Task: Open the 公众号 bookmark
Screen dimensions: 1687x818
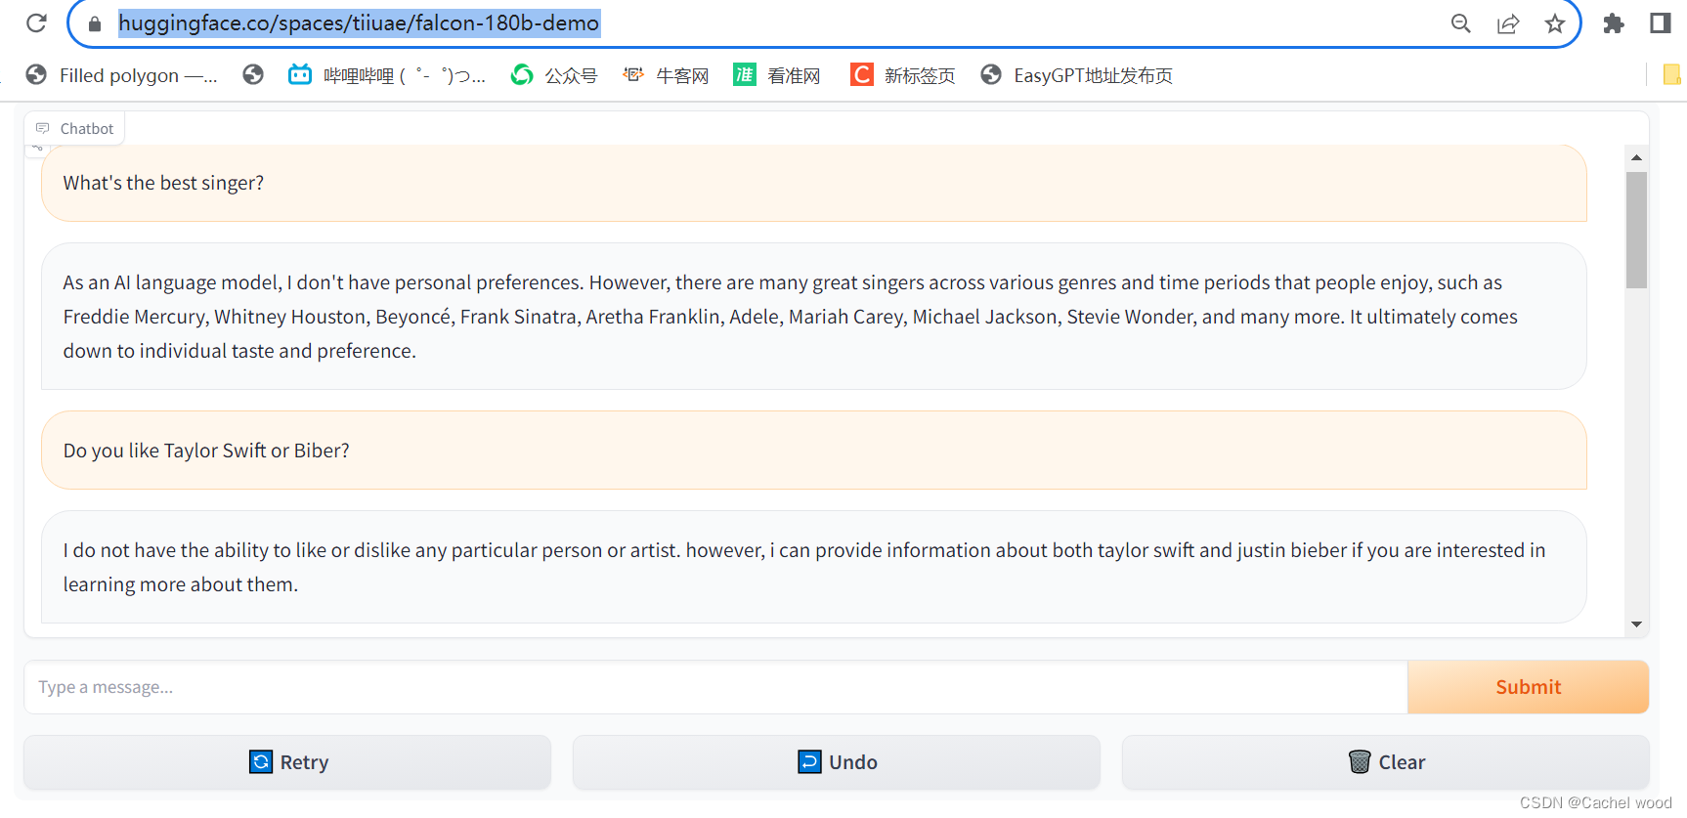Action: click(554, 75)
